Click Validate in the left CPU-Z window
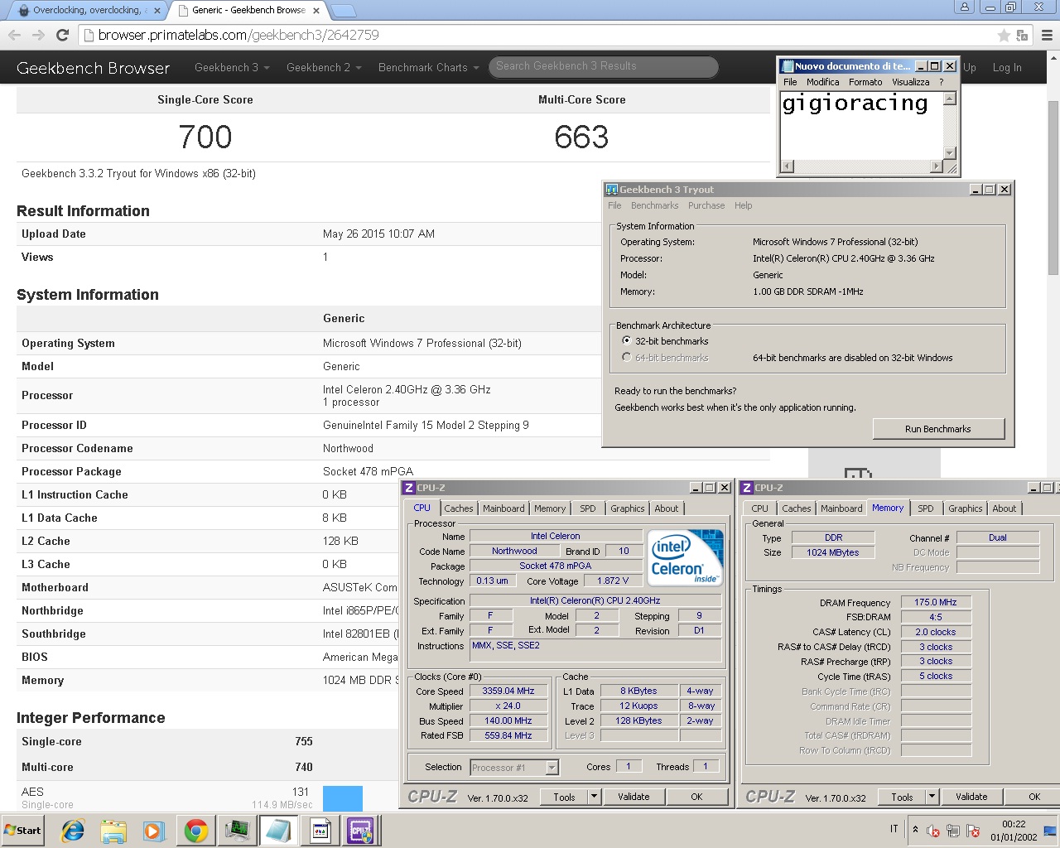The image size is (1060, 848). tap(634, 797)
